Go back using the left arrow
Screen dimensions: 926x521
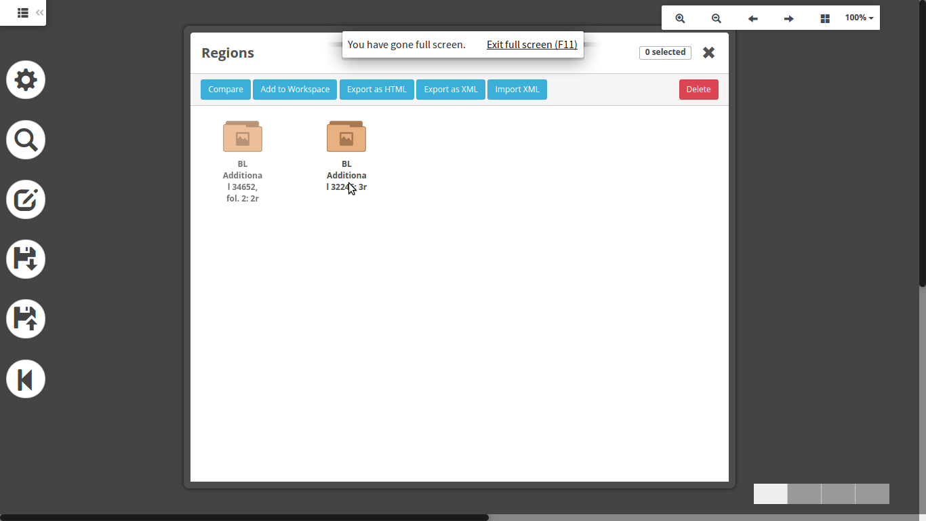(x=752, y=18)
